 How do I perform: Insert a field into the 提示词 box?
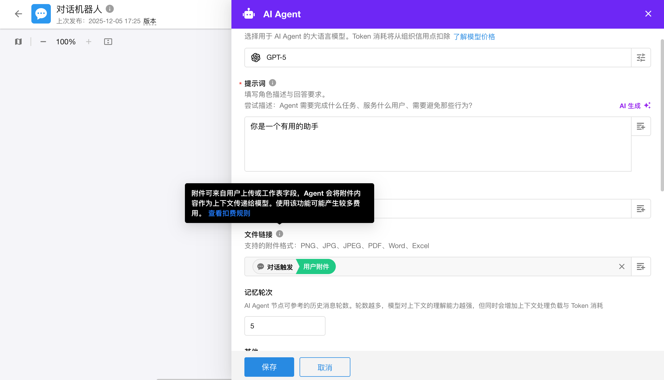[641, 126]
